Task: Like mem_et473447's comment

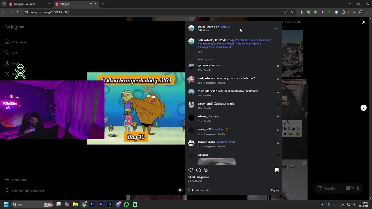Action: pos(278,92)
